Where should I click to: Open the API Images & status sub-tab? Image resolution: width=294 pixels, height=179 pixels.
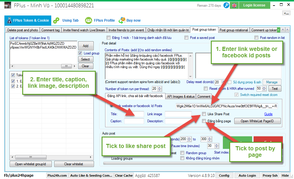point(181,97)
